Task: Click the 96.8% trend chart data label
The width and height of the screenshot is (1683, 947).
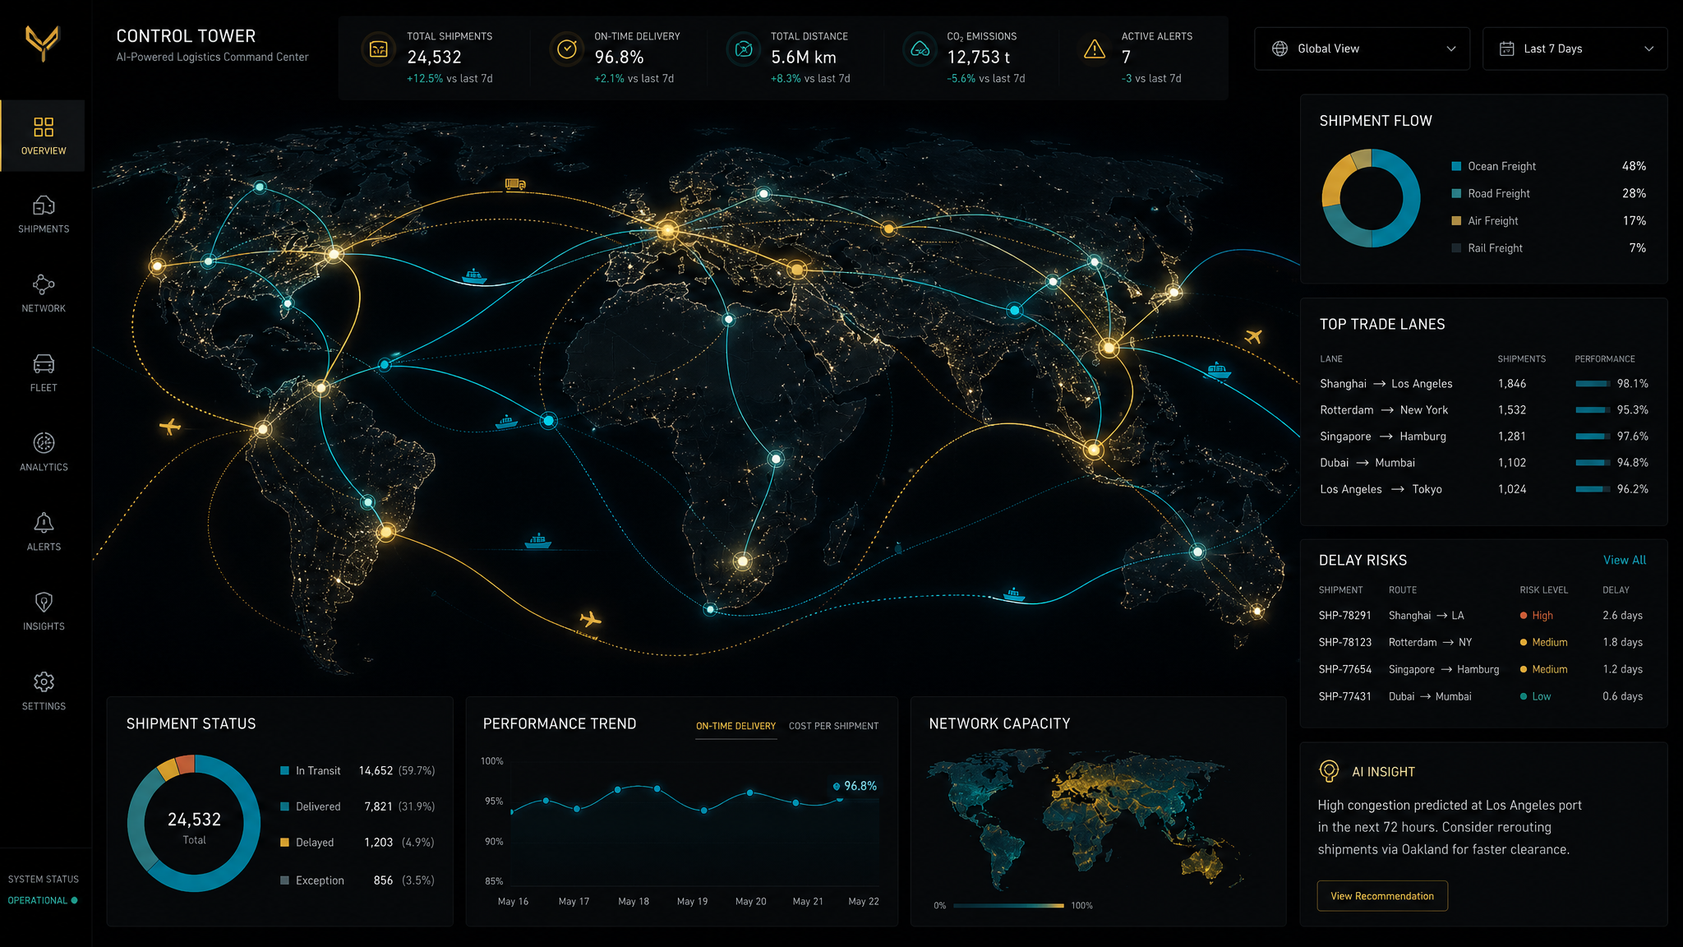Action: tap(855, 786)
